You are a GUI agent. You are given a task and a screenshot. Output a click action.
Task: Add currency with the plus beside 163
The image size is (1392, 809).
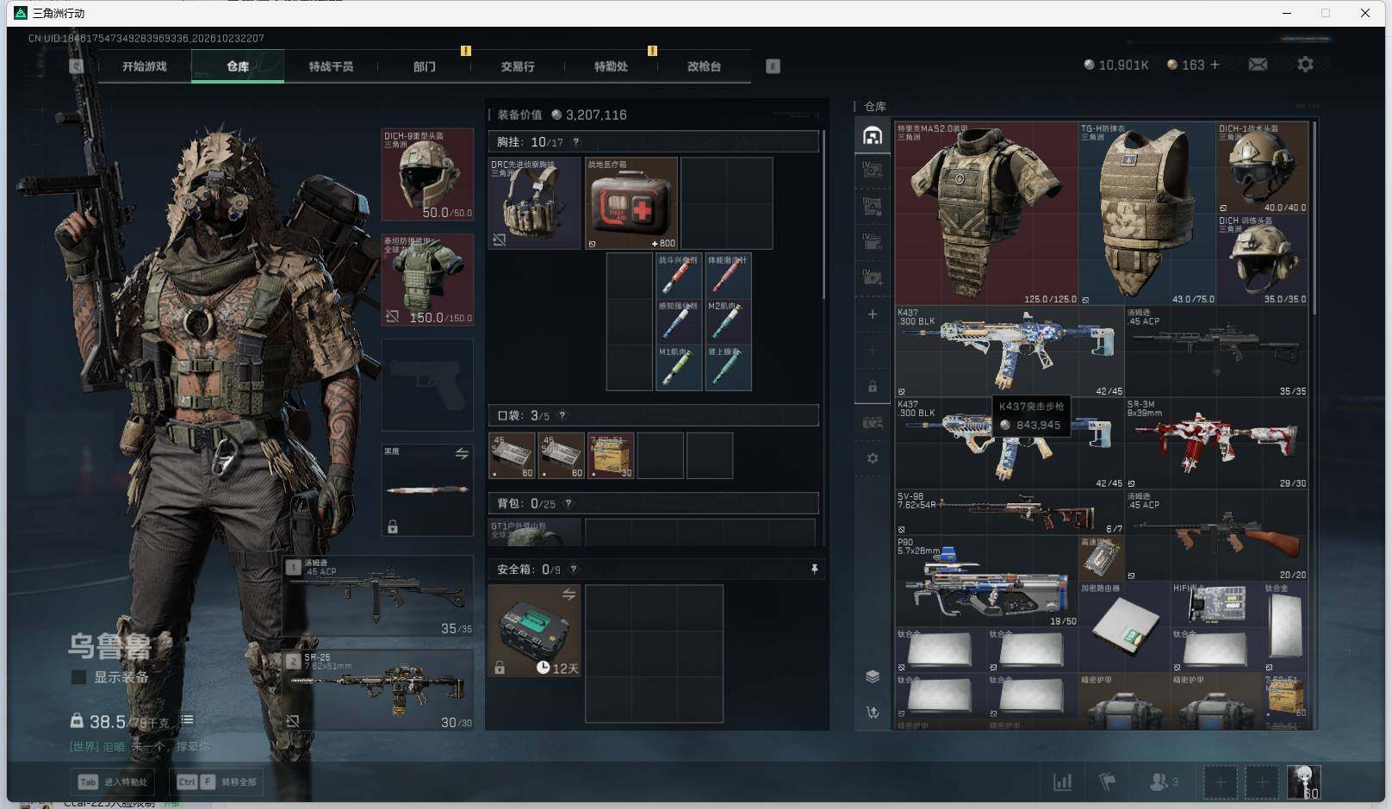(x=1215, y=65)
